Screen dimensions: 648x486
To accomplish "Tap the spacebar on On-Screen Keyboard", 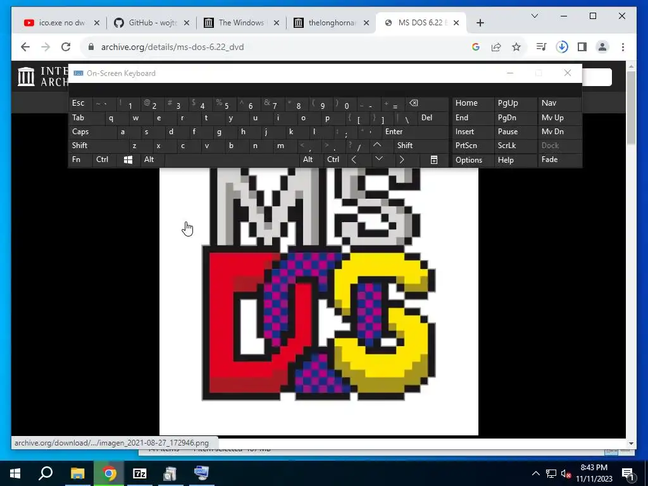I will (x=232, y=159).
